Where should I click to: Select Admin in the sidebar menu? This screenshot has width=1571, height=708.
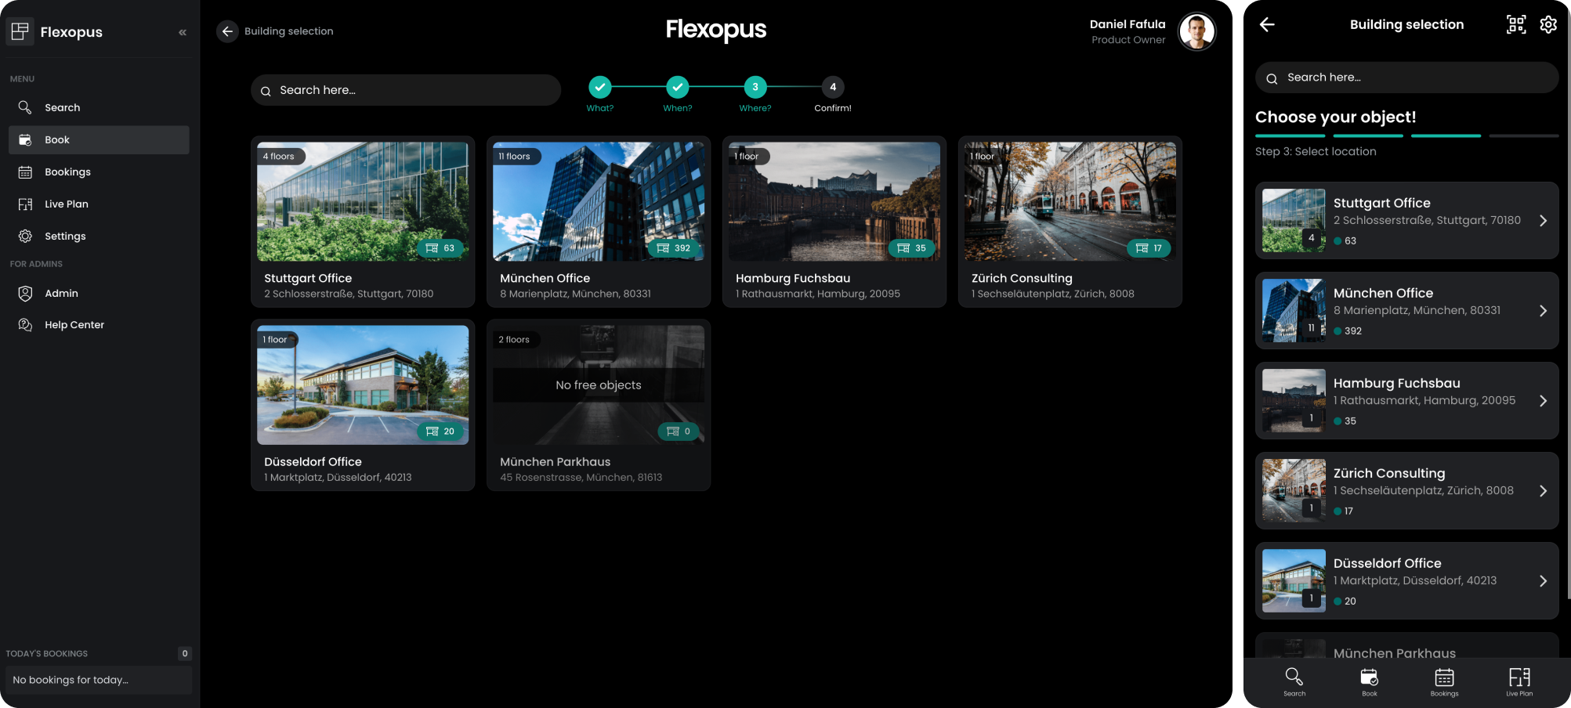[61, 293]
